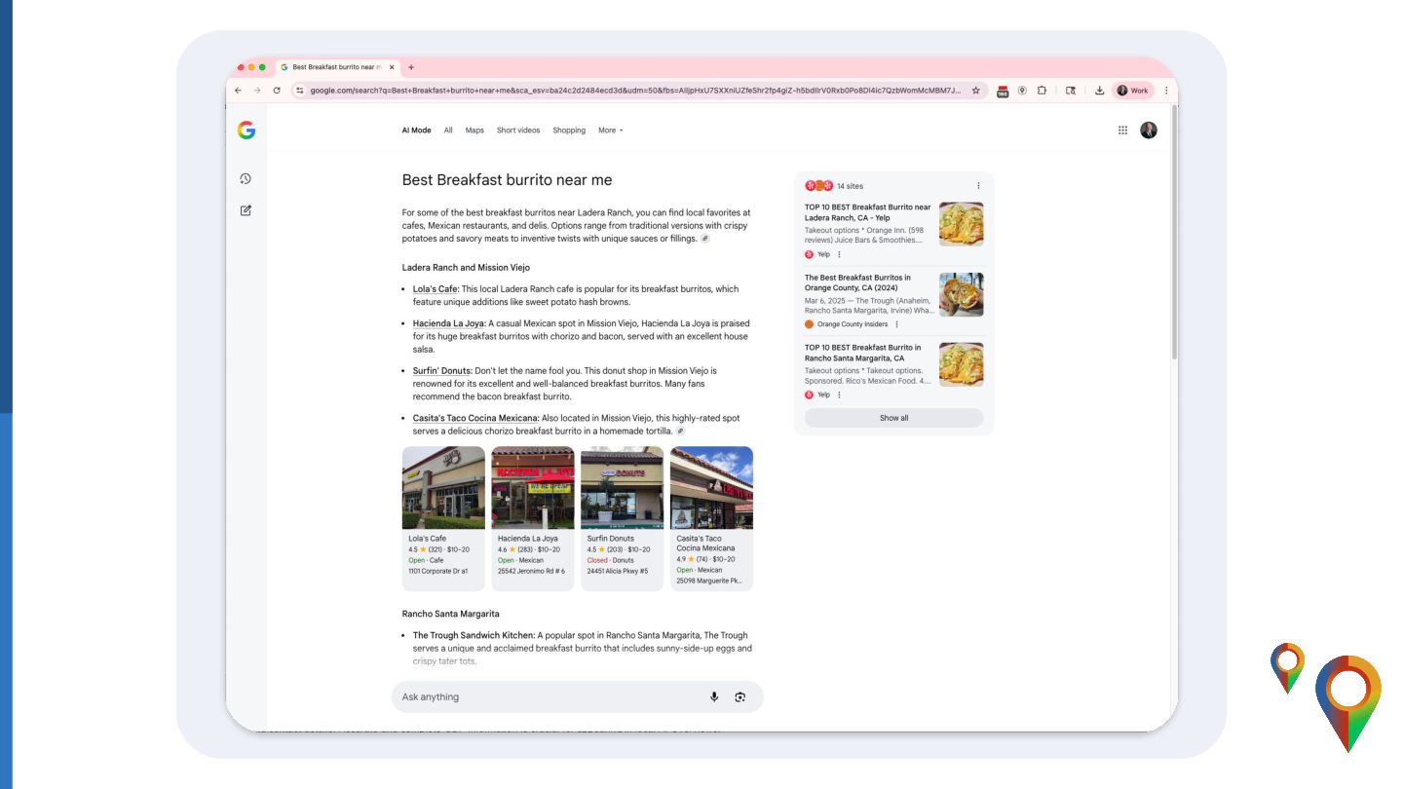Image resolution: width=1403 pixels, height=789 pixels.
Task: Open the Lola's Cafe link
Action: point(436,289)
